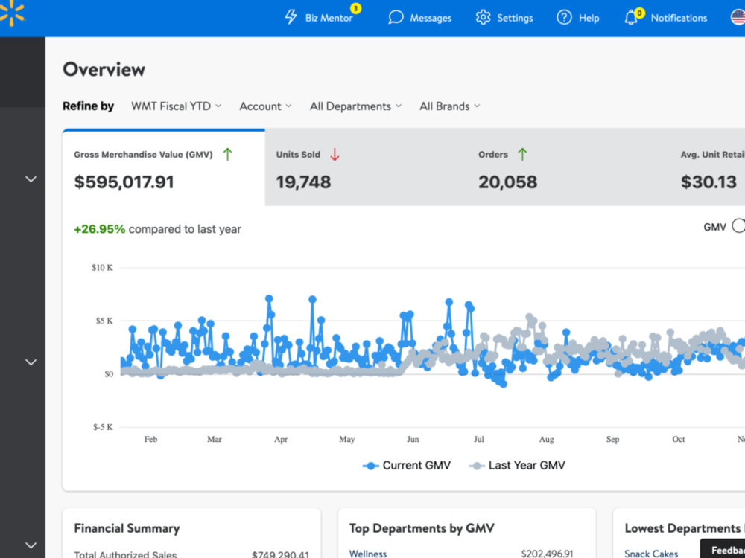The image size is (745, 558).
Task: Select the GMV radio option above chart
Action: tap(738, 226)
